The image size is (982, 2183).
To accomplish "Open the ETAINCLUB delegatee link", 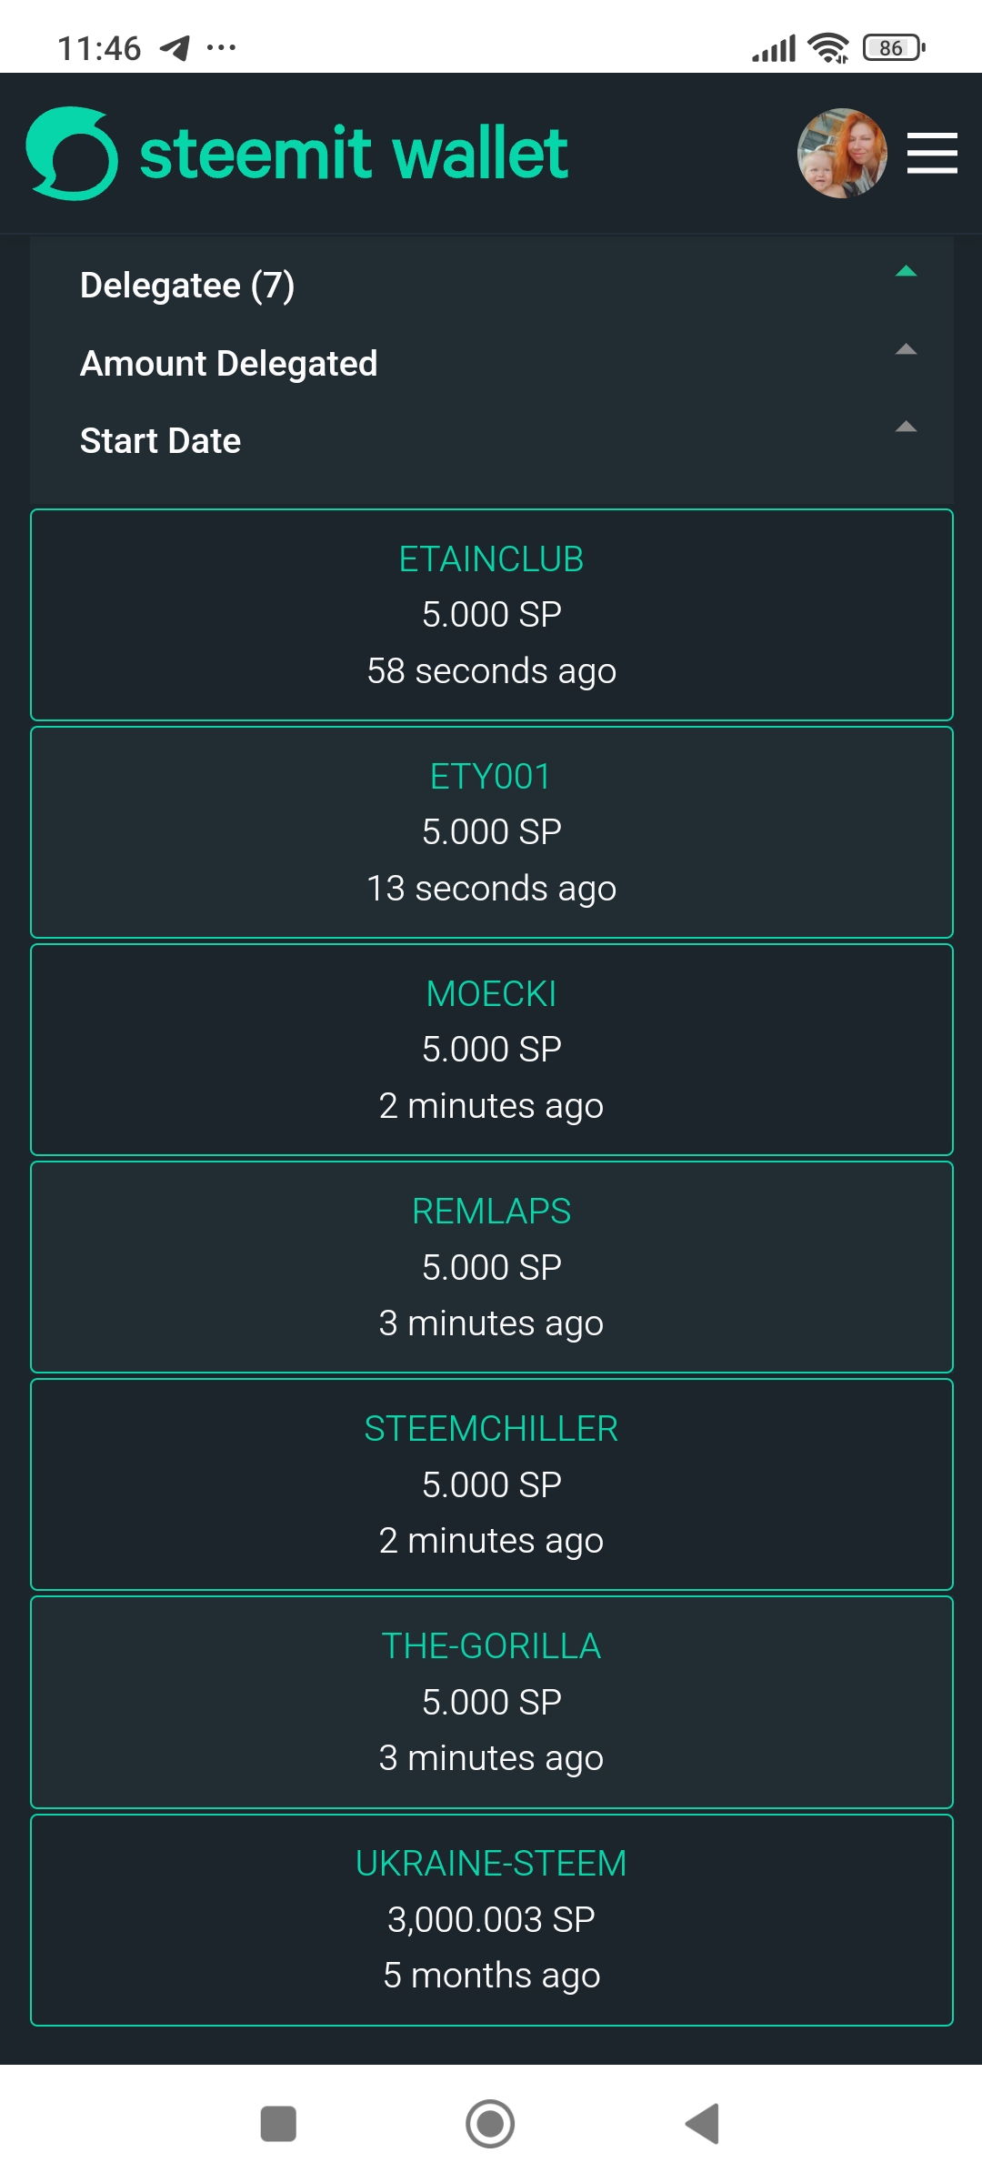I will pos(492,559).
